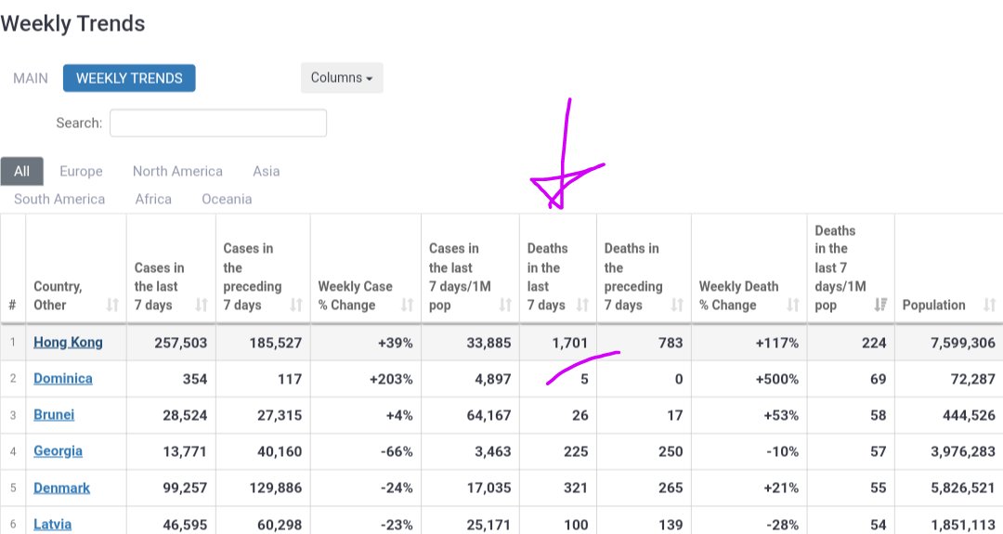The image size is (1003, 534).
Task: Sort by Population column icon
Action: (990, 305)
